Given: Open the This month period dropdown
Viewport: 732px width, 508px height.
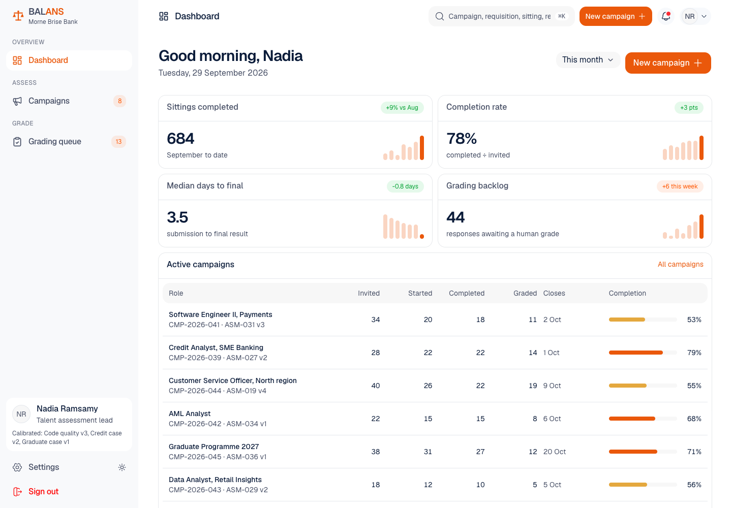Looking at the screenshot, I should tap(588, 60).
